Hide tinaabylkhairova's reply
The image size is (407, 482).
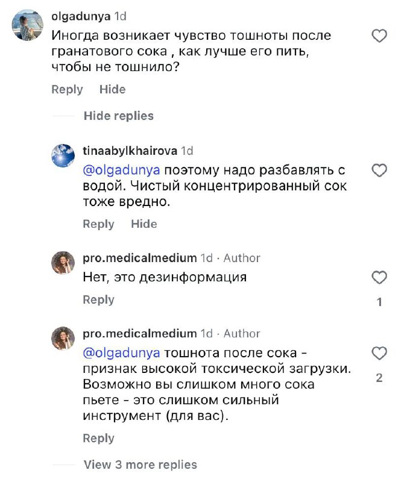point(144,224)
